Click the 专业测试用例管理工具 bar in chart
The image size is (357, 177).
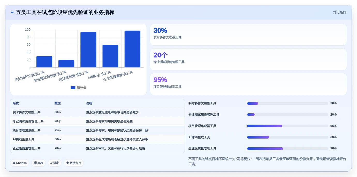[66, 64]
